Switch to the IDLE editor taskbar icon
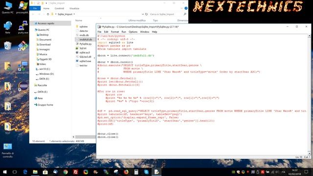The image size is (313, 176). click(x=156, y=172)
